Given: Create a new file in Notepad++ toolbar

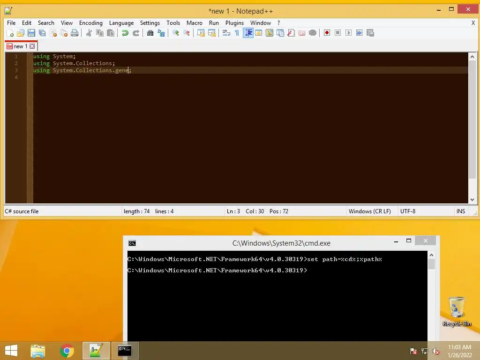Looking at the screenshot, I should [x=10, y=33].
